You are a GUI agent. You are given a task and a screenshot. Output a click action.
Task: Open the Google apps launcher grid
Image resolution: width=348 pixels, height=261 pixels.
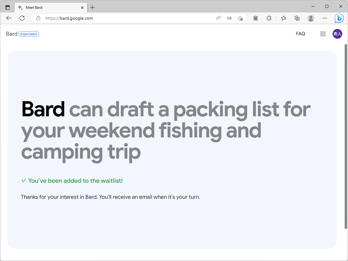(x=323, y=34)
